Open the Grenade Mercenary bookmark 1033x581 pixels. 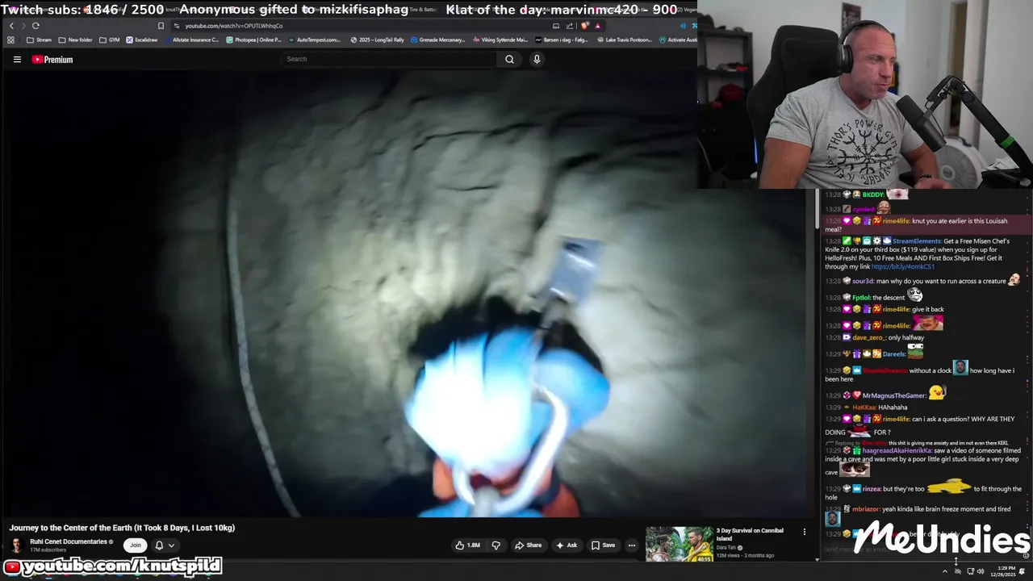[x=437, y=40]
